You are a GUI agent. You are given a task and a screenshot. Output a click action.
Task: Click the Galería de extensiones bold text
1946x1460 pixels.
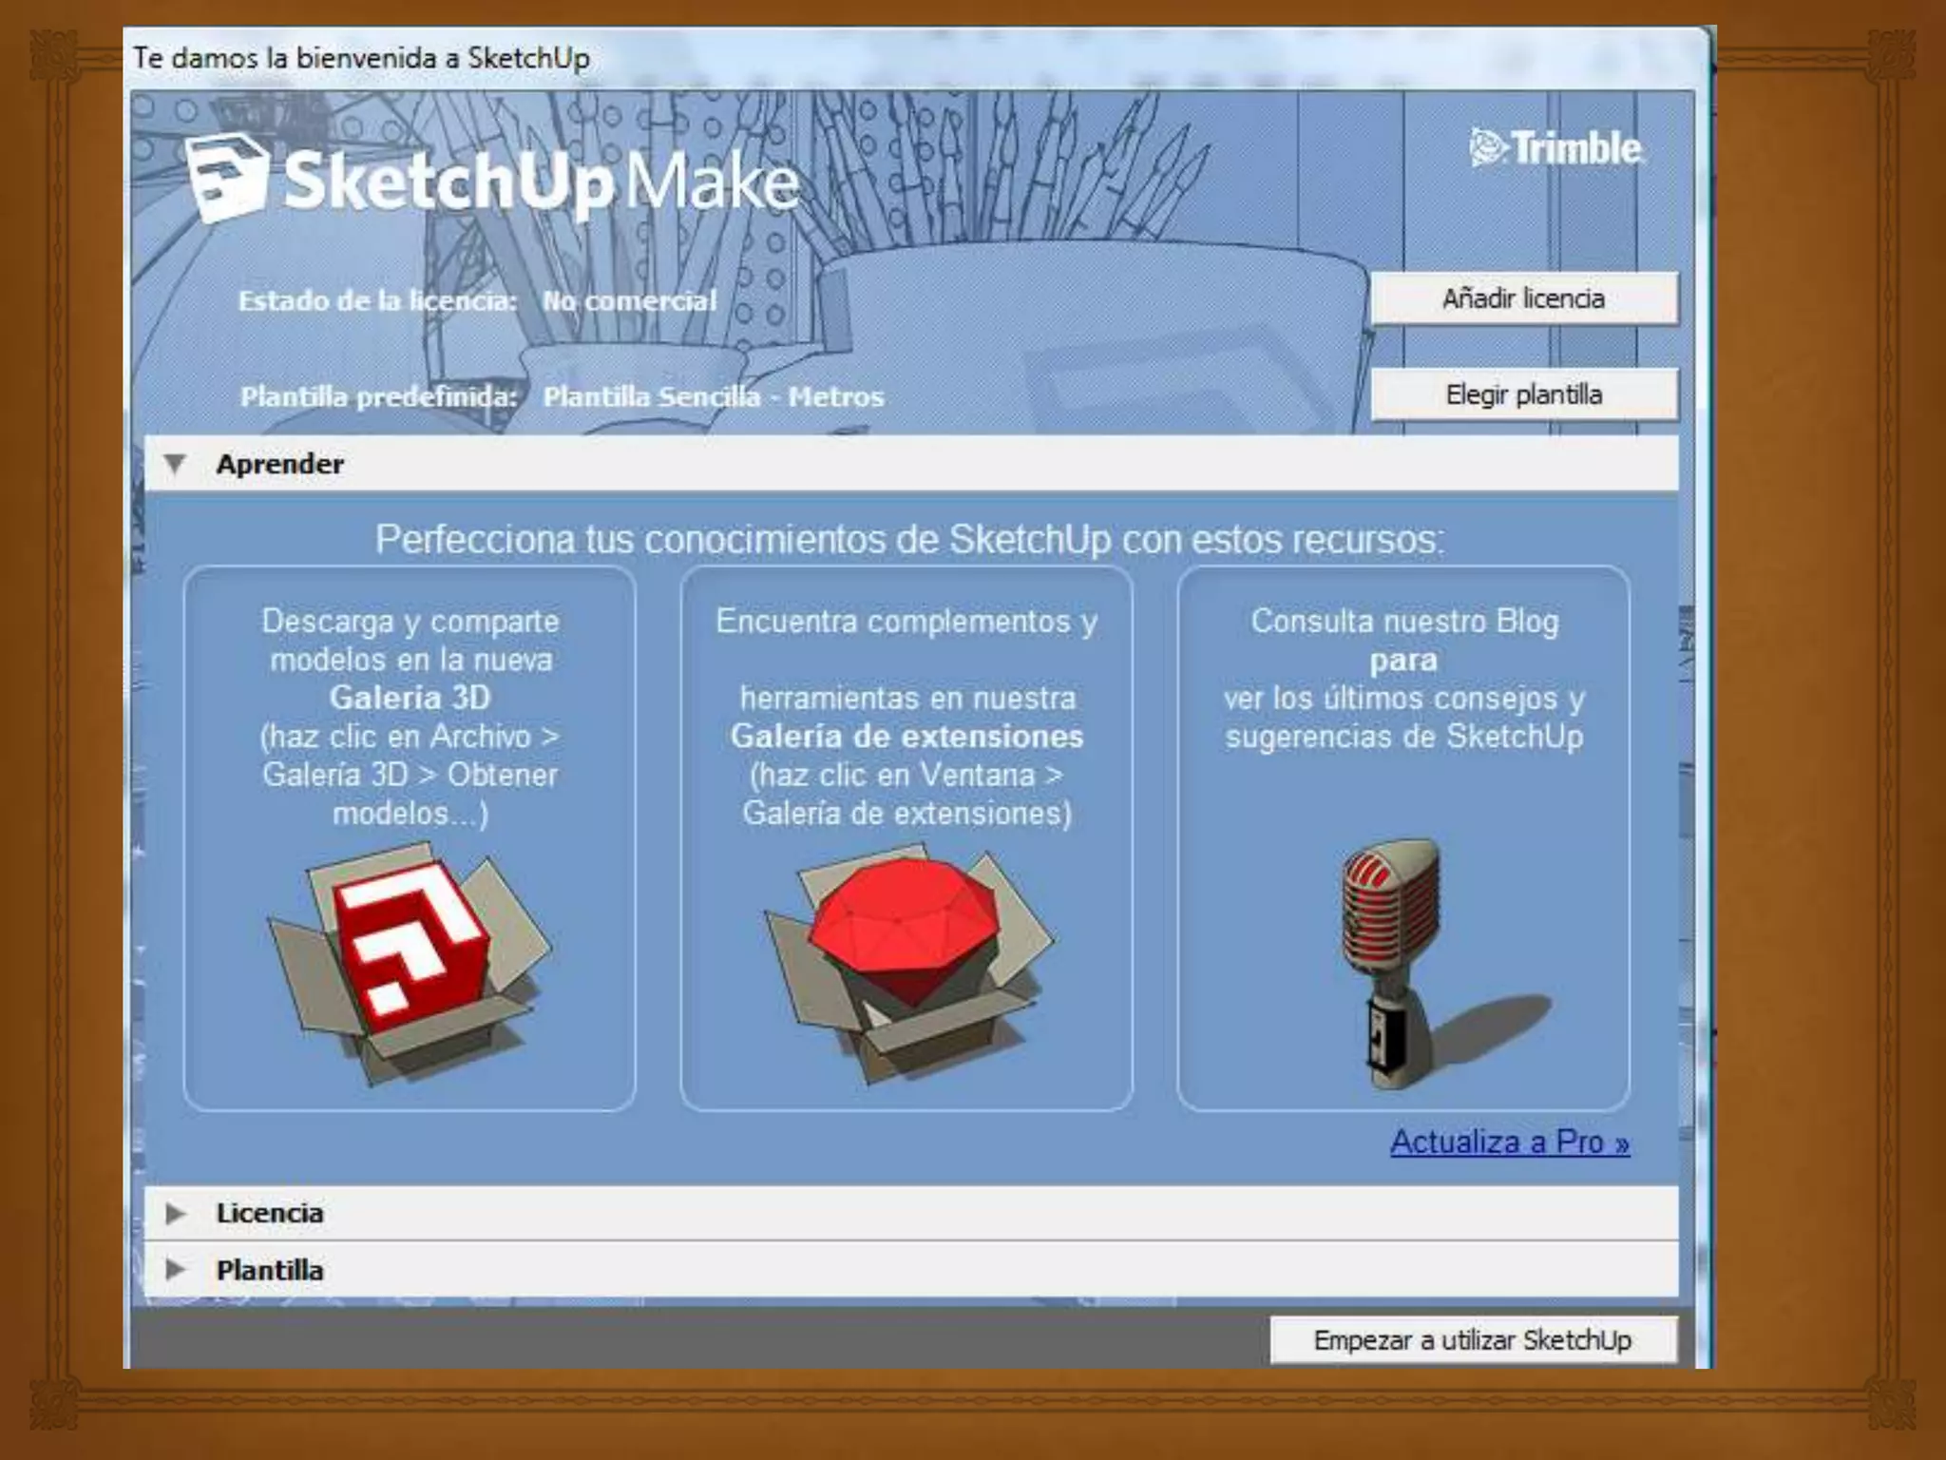[906, 737]
